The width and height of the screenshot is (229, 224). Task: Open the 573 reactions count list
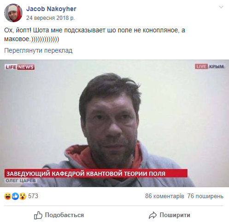[x=33, y=196]
